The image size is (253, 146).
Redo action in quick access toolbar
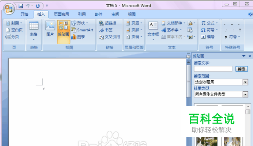38,6
